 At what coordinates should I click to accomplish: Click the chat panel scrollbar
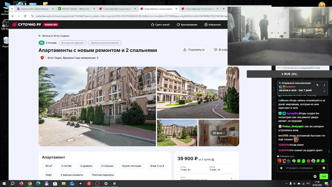point(329,151)
